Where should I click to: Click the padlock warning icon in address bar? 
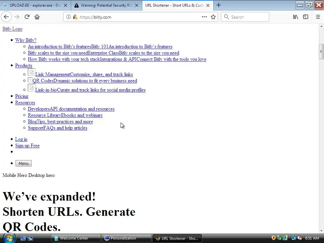point(75,17)
